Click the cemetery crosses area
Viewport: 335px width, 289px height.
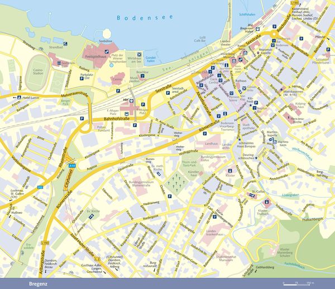coord(176,182)
